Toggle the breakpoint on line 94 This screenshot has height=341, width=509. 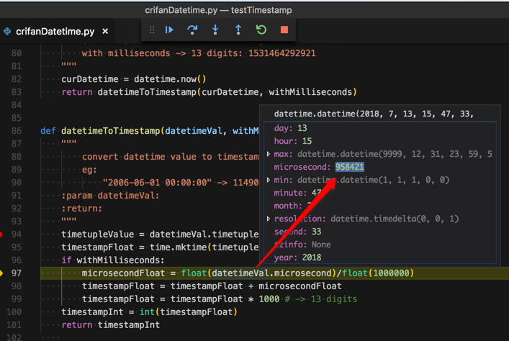[1, 235]
